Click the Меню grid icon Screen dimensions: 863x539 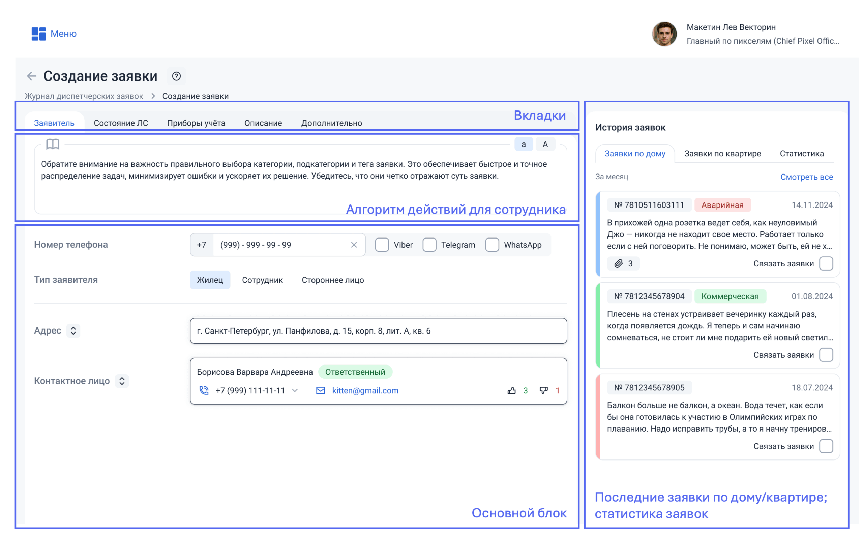click(x=38, y=34)
